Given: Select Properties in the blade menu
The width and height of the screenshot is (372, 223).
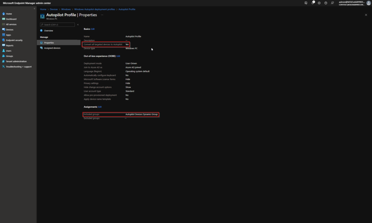Looking at the screenshot, I should 58,43.
